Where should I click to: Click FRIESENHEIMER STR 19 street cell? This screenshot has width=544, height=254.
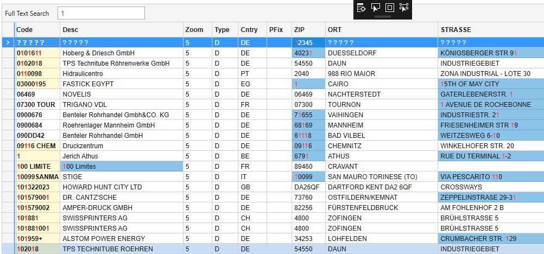coord(491,125)
